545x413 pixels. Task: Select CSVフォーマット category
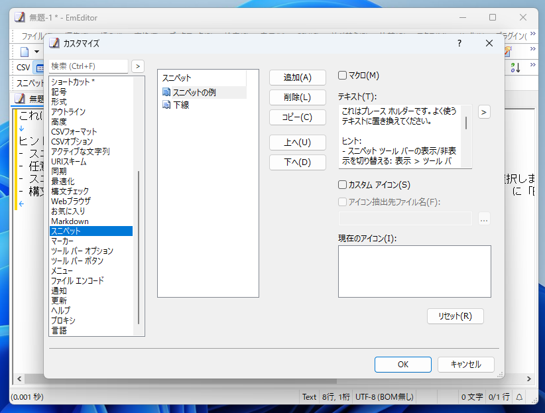(x=91, y=132)
